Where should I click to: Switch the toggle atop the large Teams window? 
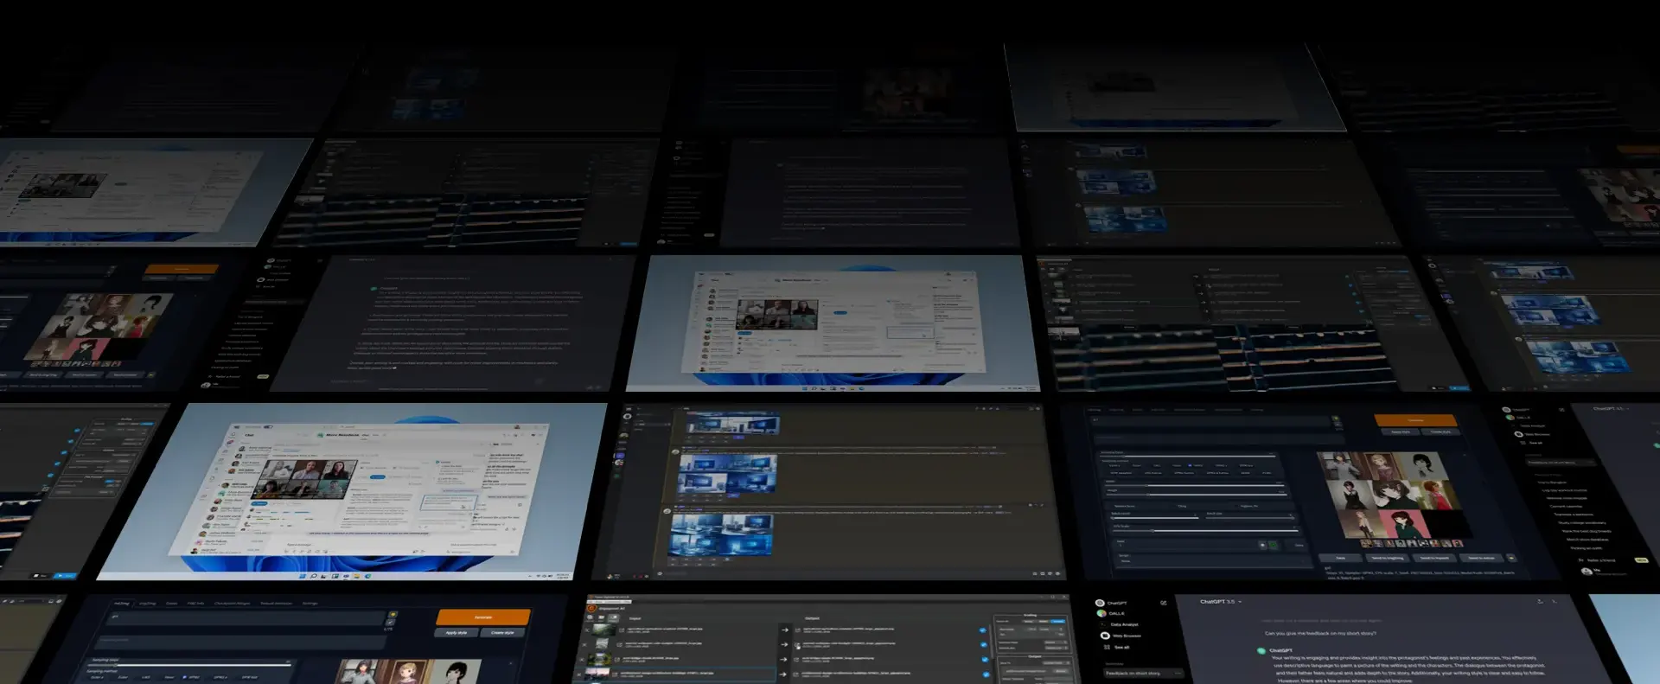pos(268,426)
